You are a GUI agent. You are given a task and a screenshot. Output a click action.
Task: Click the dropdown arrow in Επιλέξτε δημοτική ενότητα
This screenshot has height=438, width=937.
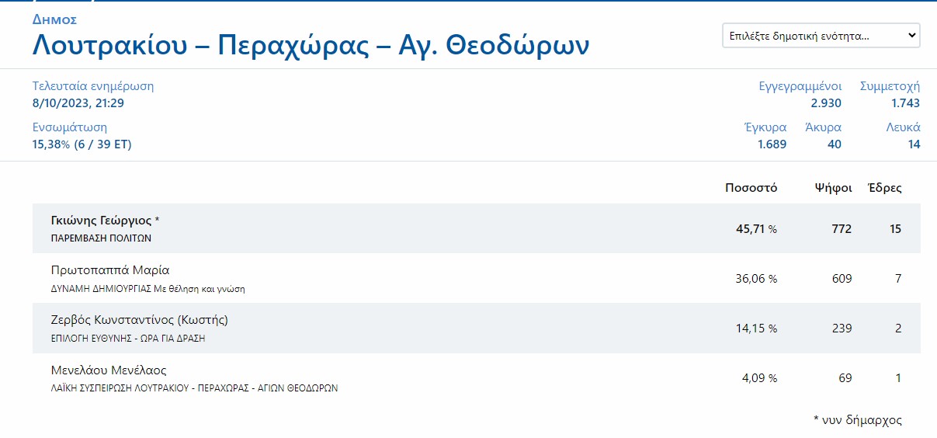tap(912, 36)
